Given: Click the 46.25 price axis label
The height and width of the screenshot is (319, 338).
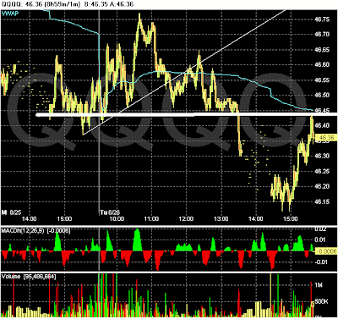Looking at the screenshot, I should pos(322,171).
